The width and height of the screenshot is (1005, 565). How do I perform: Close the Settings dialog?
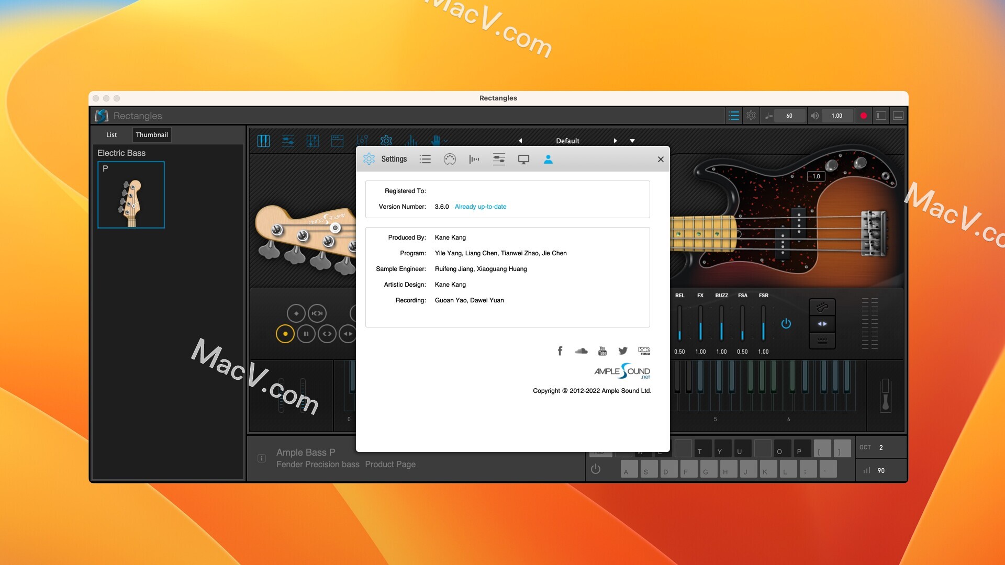[x=661, y=159]
